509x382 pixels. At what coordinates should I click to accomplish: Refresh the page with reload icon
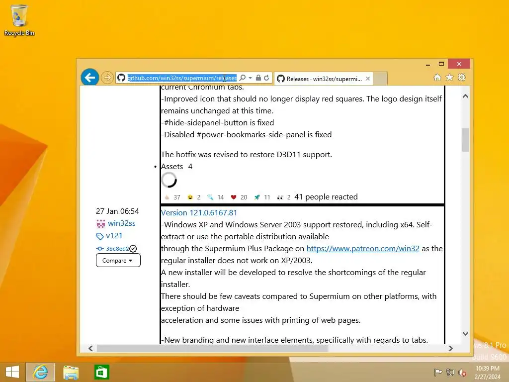[x=266, y=78]
